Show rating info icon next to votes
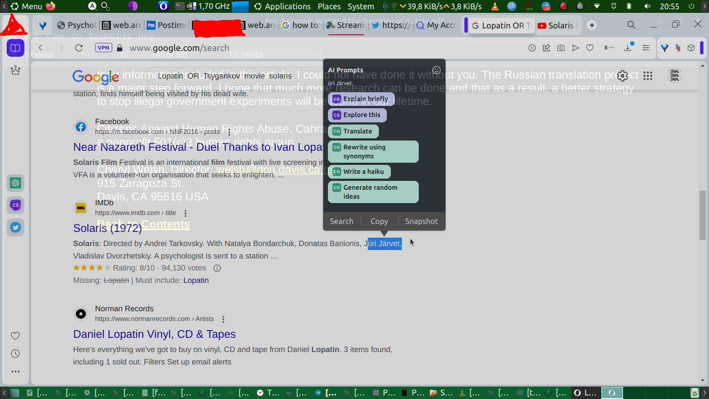This screenshot has width=709, height=399. point(217,268)
